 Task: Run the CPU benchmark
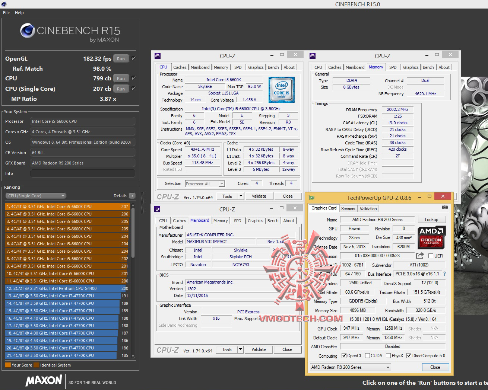click(121, 78)
